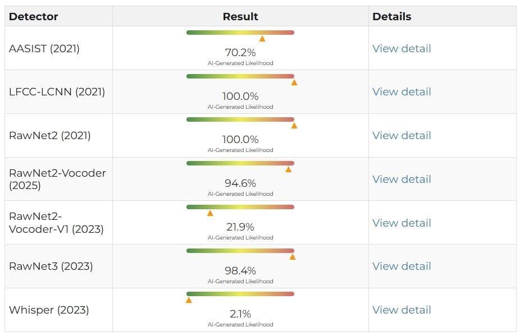Click the Whisper likelihood gradient bar
The image size is (520, 336).
240,294
